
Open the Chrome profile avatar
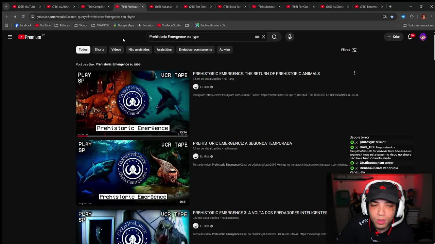coord(423,17)
